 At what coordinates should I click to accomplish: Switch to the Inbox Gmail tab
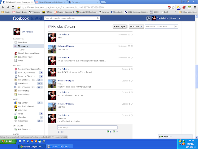[x=51, y=2]
